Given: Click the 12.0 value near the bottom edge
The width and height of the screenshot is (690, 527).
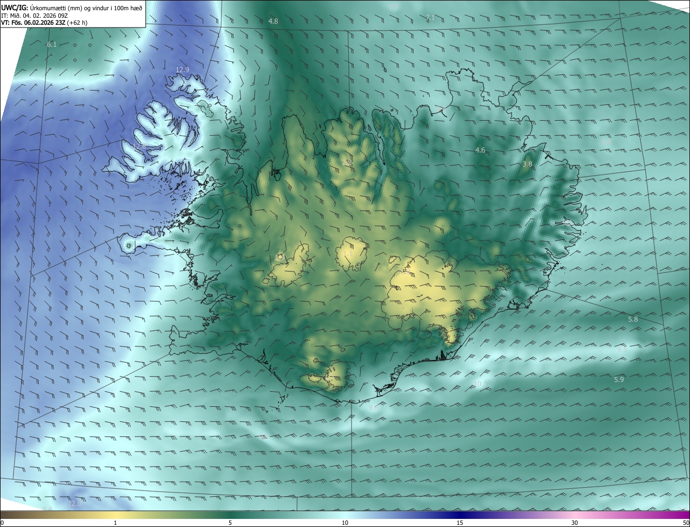Looking at the screenshot, I should (74, 503).
